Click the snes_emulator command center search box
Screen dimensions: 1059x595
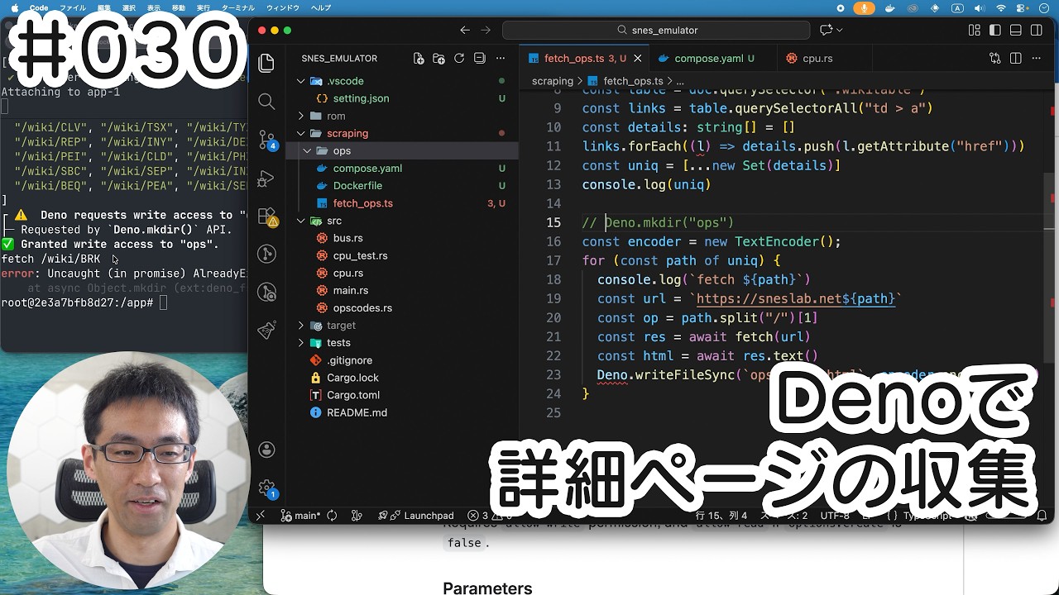pyautogui.click(x=656, y=30)
